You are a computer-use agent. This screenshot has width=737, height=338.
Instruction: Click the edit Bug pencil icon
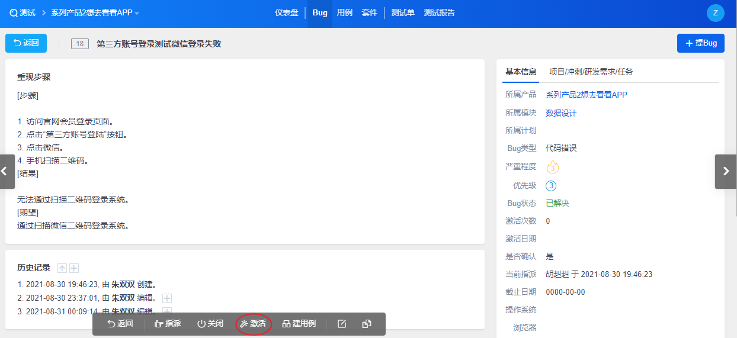[x=342, y=324]
